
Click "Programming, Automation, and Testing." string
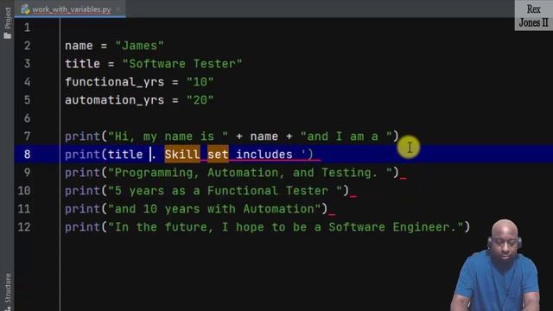[x=250, y=173]
